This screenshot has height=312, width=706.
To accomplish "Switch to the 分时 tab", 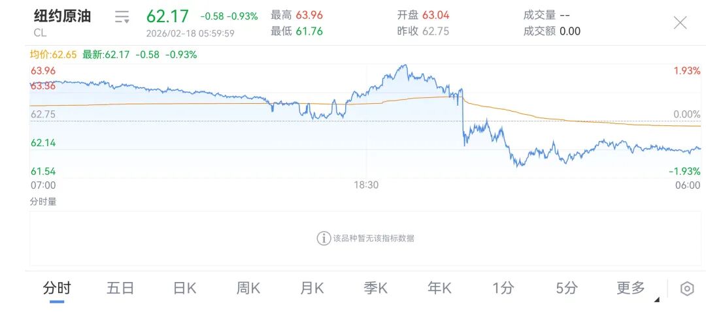I will tap(57, 288).
